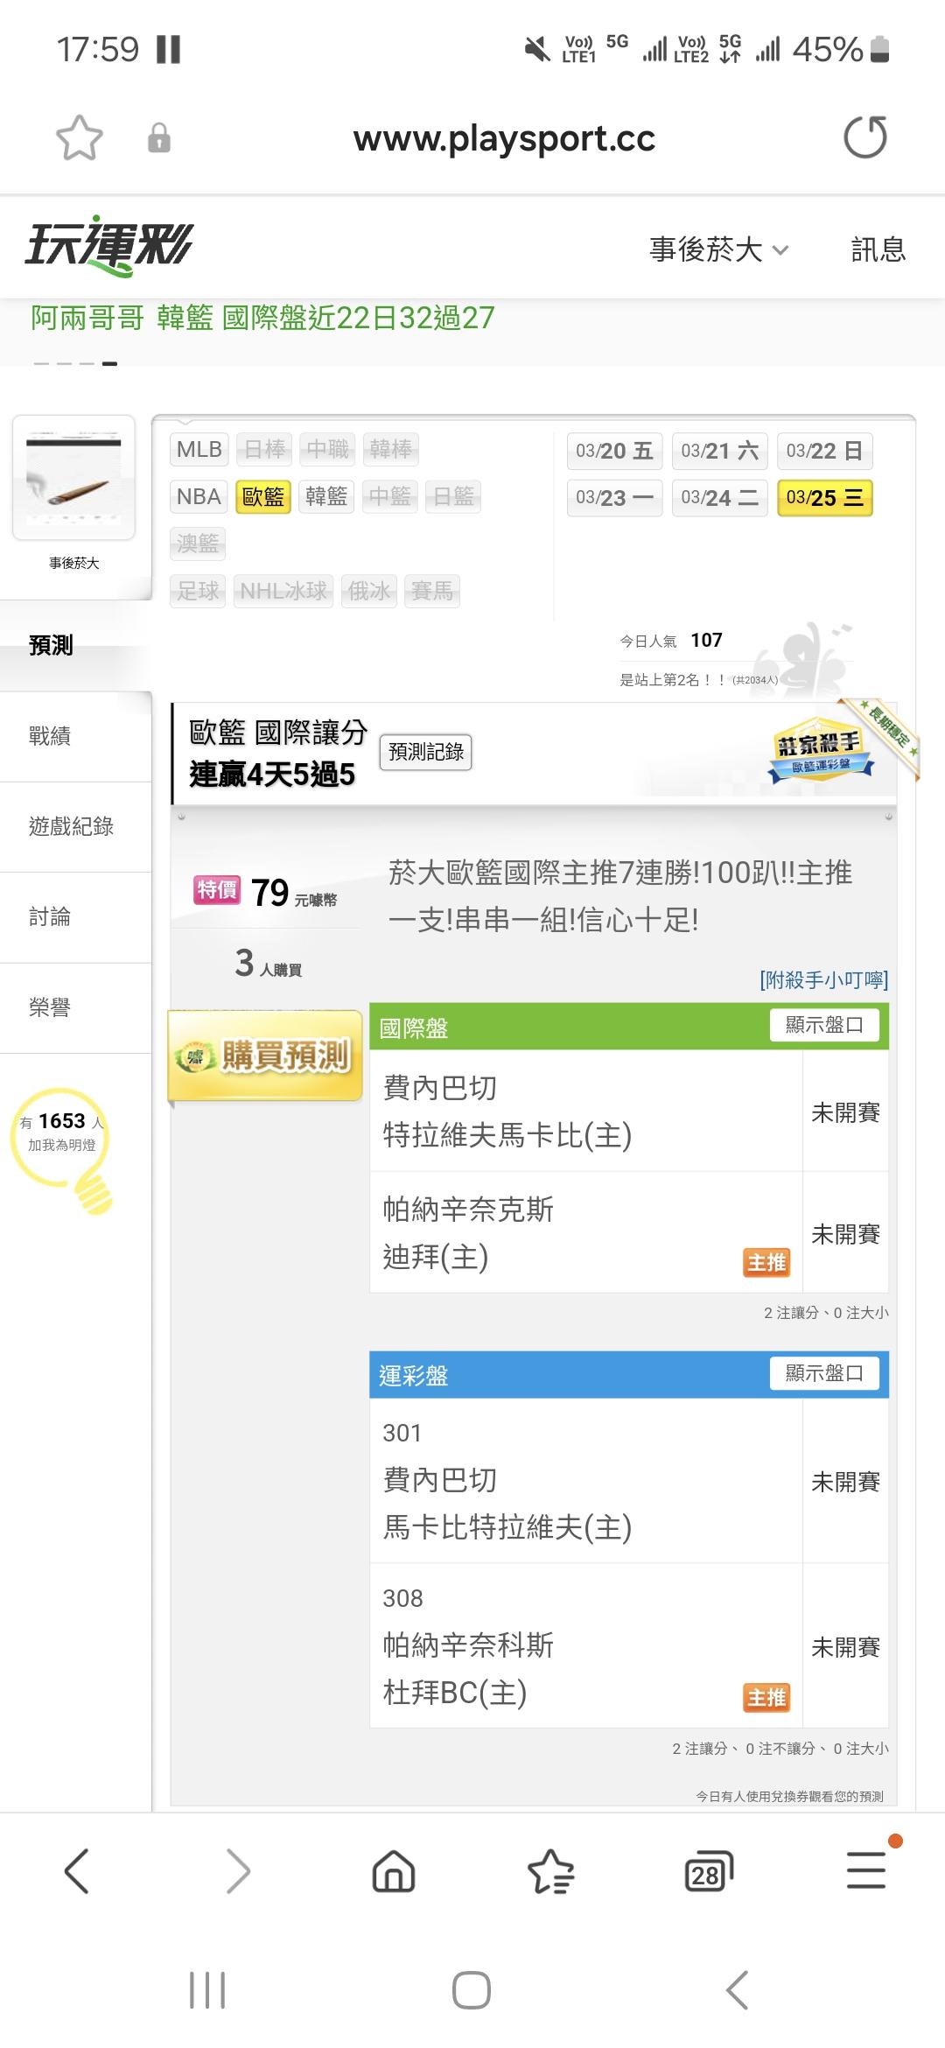This screenshot has height=2048, width=945.
Task: Tap the lightbulb add-light icon
Action: pos(63,1148)
